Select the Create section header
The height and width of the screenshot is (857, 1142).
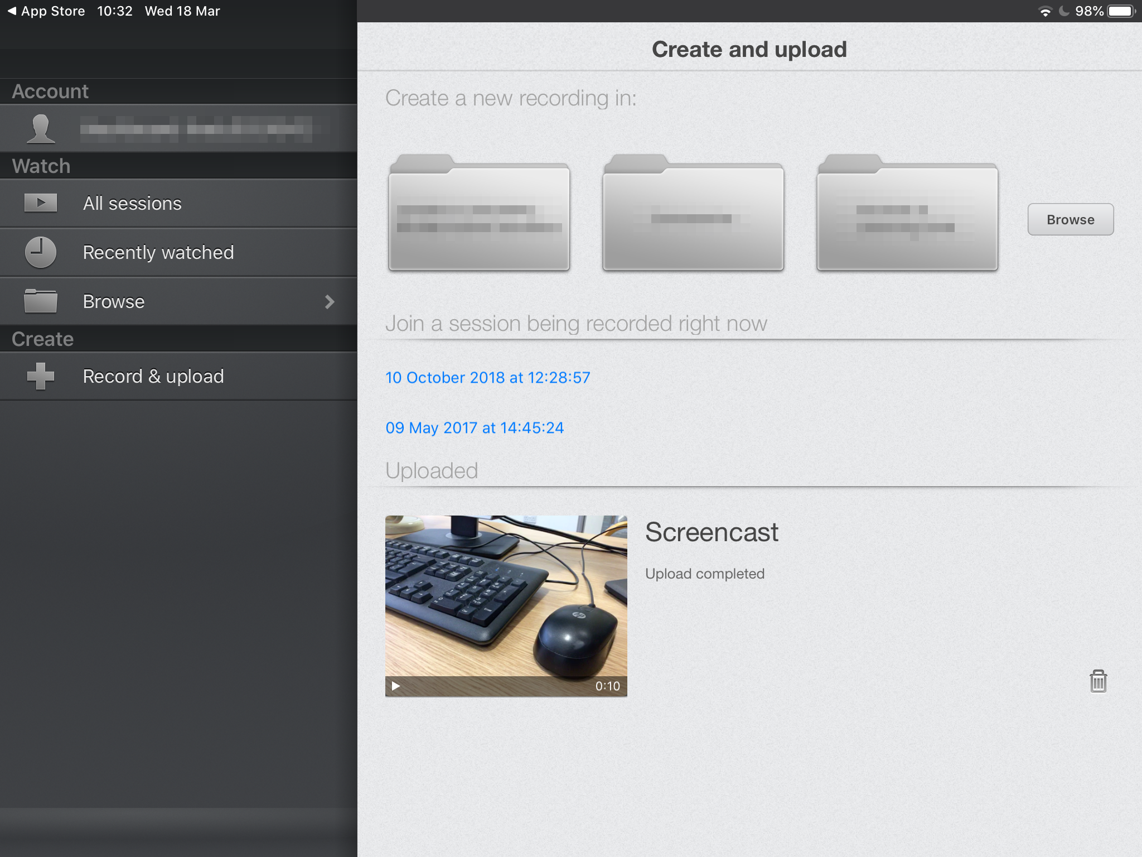point(42,339)
